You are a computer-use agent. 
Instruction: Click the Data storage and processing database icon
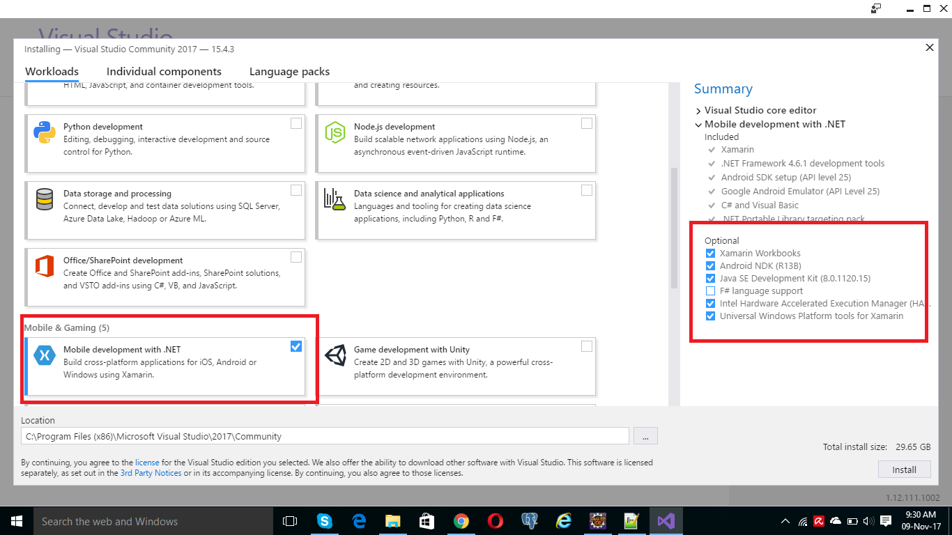[x=45, y=199]
